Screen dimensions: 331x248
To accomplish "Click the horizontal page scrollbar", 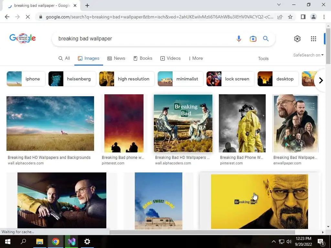I will click(202, 232).
